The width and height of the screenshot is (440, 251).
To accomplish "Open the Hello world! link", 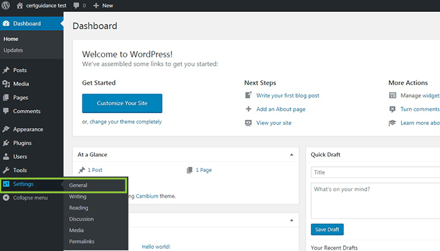I will (156, 247).
